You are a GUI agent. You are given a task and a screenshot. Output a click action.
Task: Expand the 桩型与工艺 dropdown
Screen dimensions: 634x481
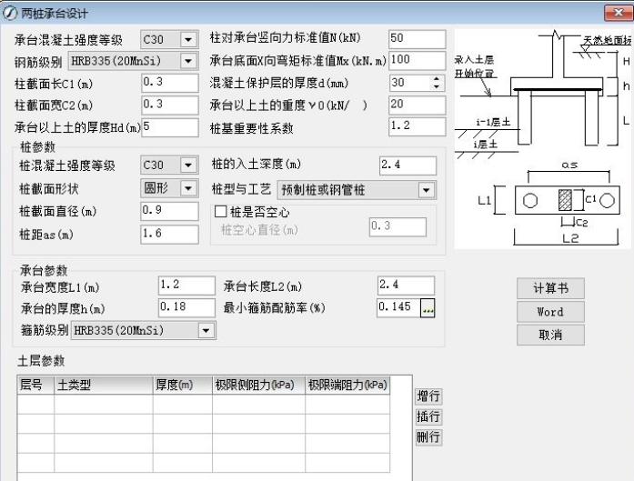(x=427, y=190)
